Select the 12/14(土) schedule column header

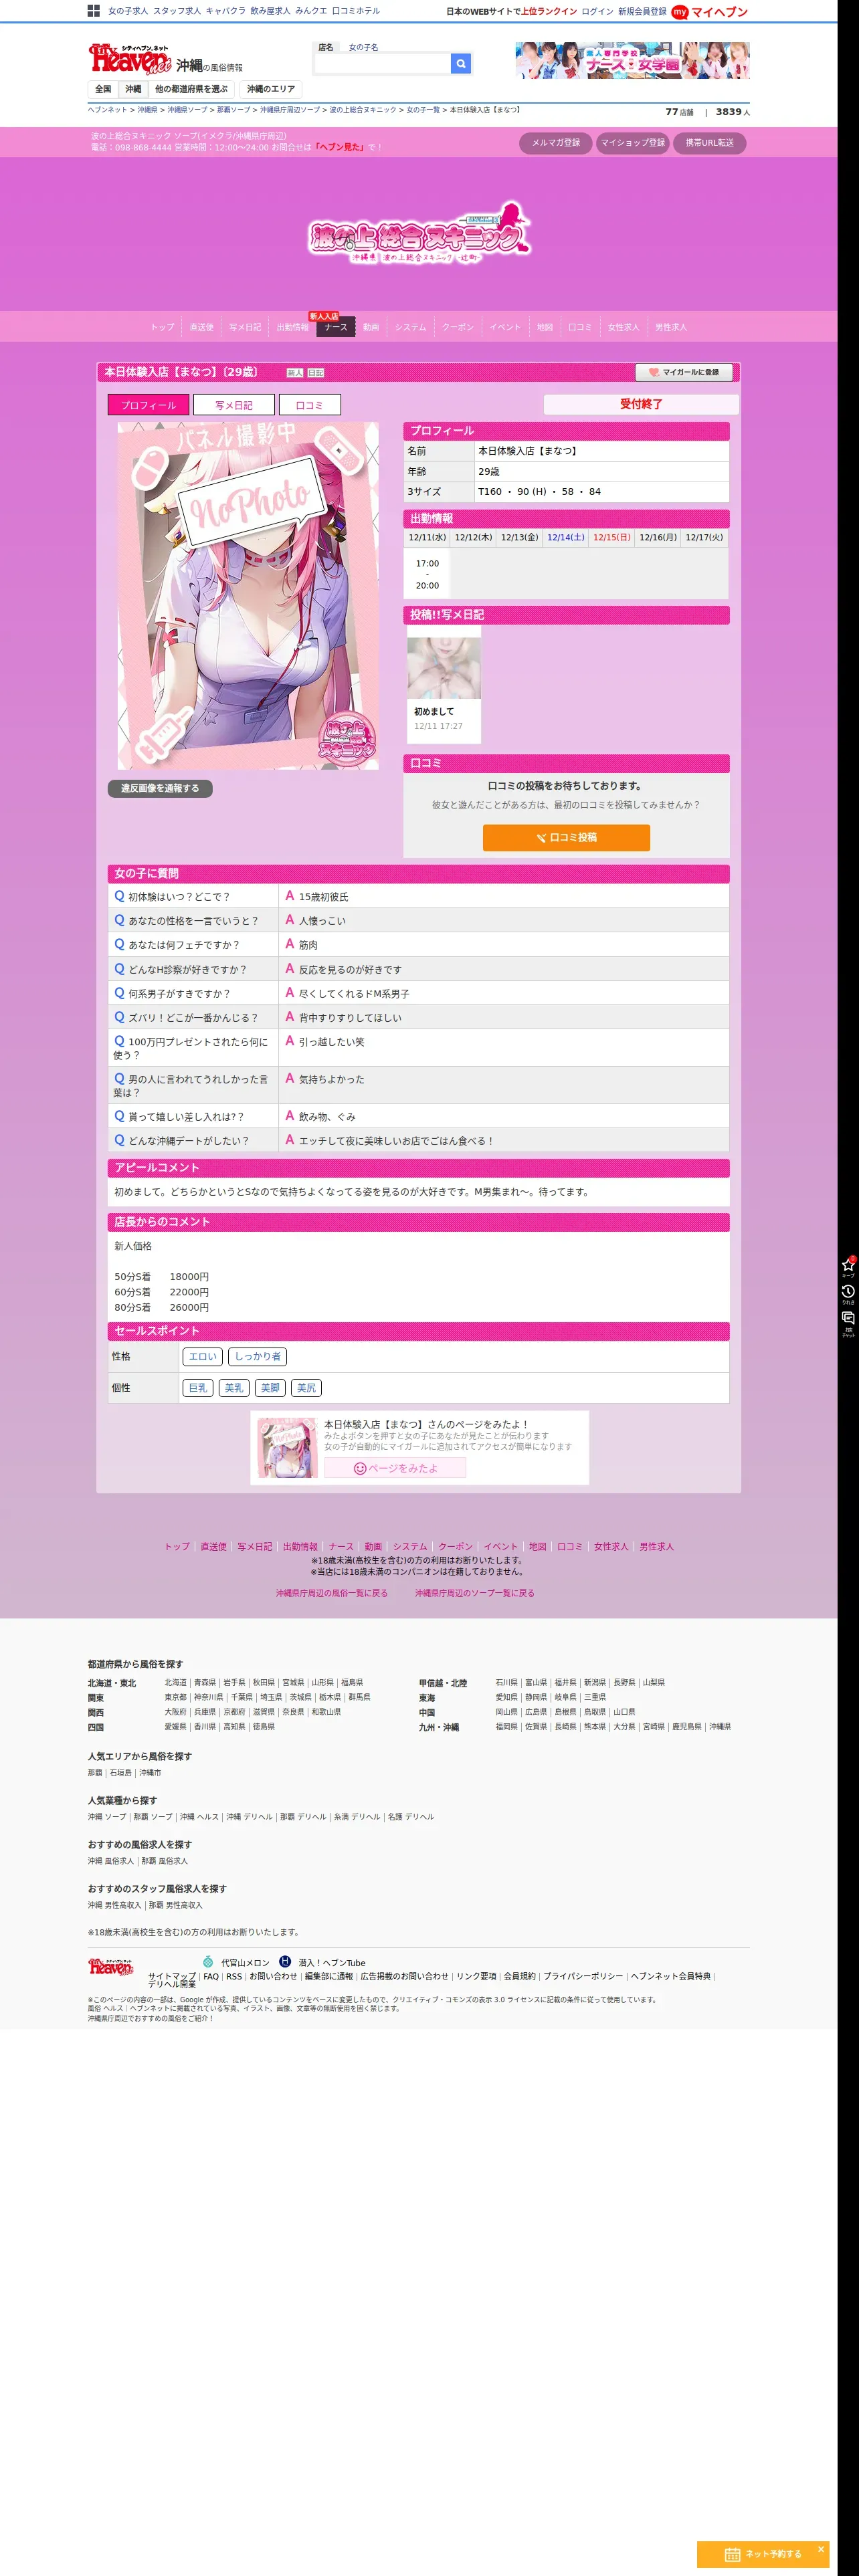pyautogui.click(x=566, y=537)
